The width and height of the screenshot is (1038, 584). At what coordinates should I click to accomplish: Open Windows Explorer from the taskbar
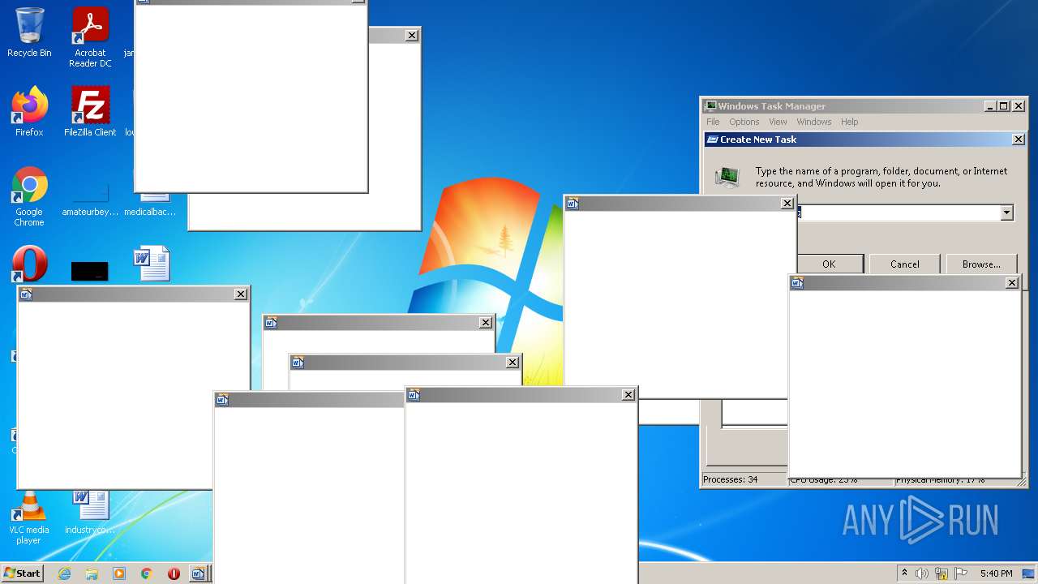coord(92,573)
